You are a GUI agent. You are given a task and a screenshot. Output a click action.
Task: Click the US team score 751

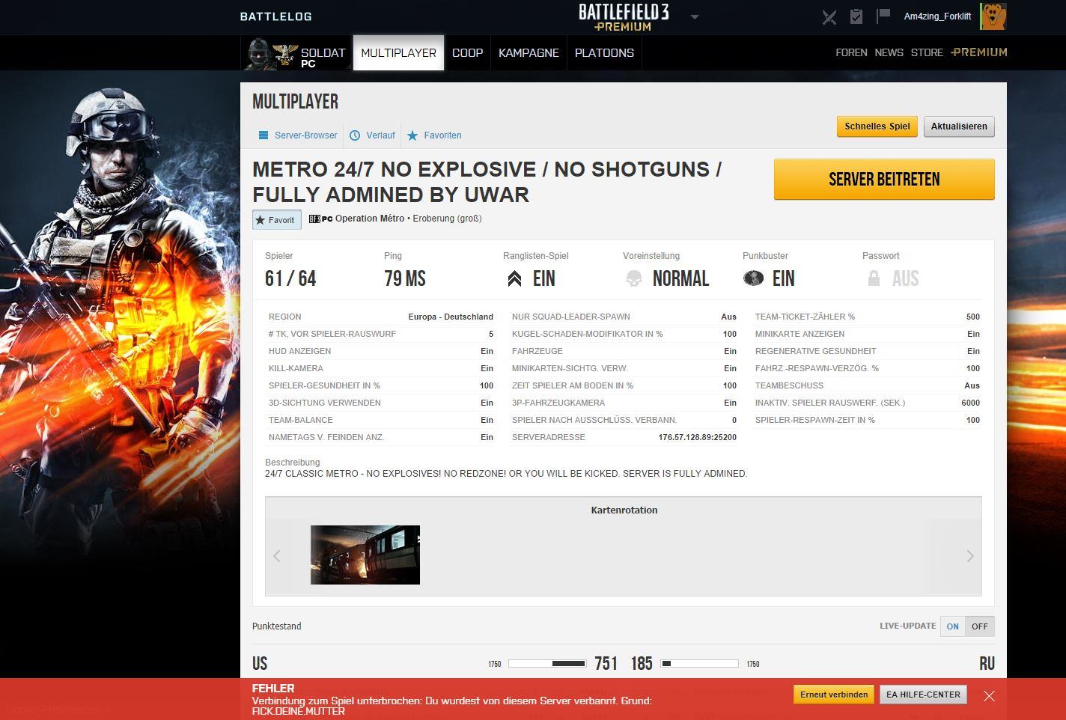pos(606,664)
